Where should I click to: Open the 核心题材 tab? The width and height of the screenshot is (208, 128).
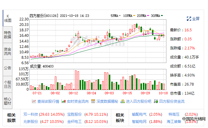click(8, 101)
